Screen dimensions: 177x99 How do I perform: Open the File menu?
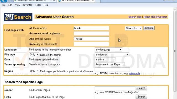(x=4, y=5)
